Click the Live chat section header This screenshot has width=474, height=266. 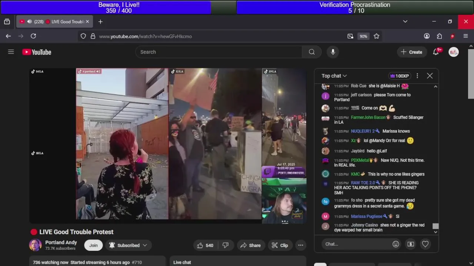click(x=182, y=262)
